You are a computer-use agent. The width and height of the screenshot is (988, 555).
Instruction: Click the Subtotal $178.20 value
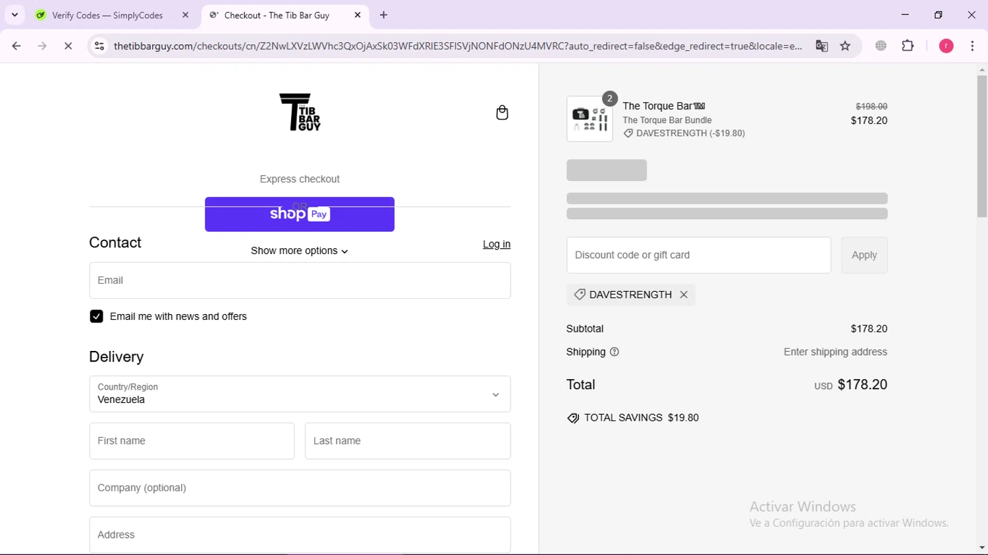[869, 329]
